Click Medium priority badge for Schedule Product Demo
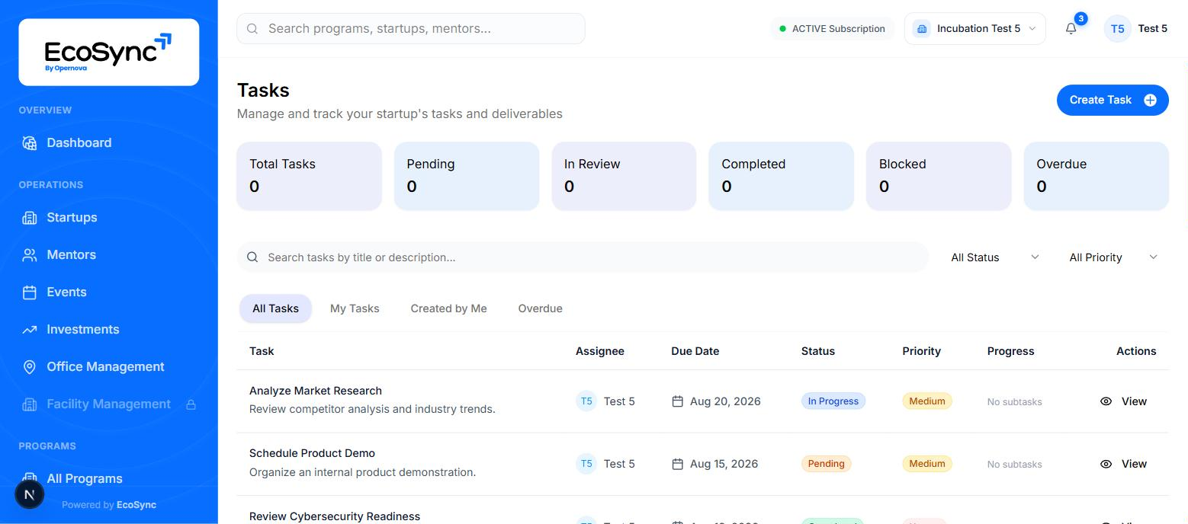 [927, 464]
